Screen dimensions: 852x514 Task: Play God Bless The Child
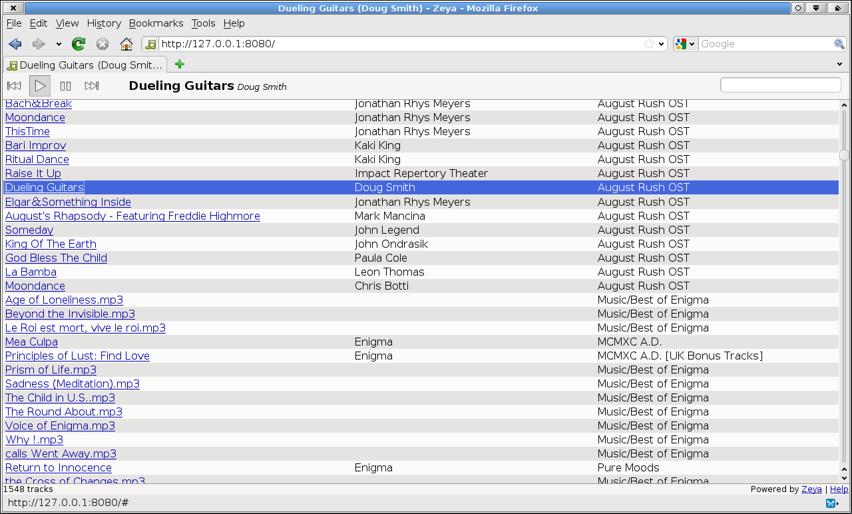pyautogui.click(x=56, y=258)
